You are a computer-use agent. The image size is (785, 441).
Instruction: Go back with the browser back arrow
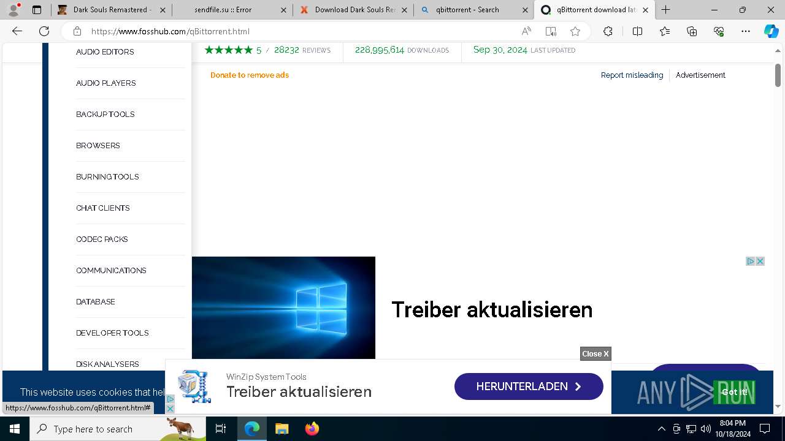tap(17, 31)
